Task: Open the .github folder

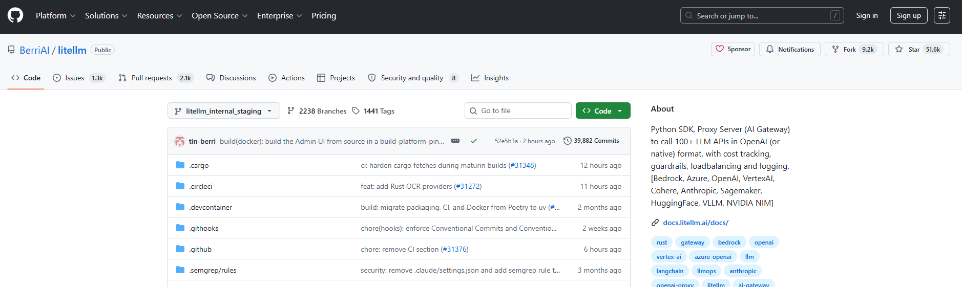Action: tap(200, 249)
